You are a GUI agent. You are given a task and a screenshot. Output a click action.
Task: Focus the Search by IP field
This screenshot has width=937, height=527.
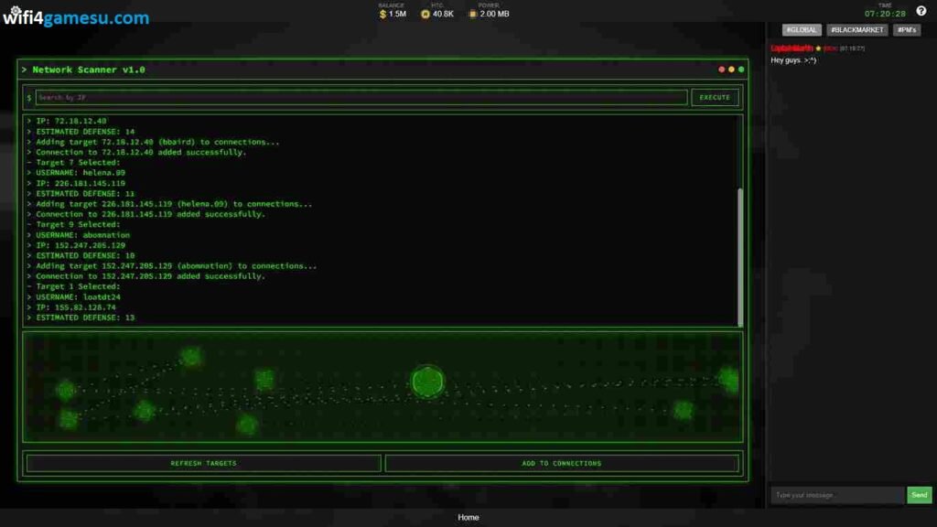pyautogui.click(x=361, y=97)
